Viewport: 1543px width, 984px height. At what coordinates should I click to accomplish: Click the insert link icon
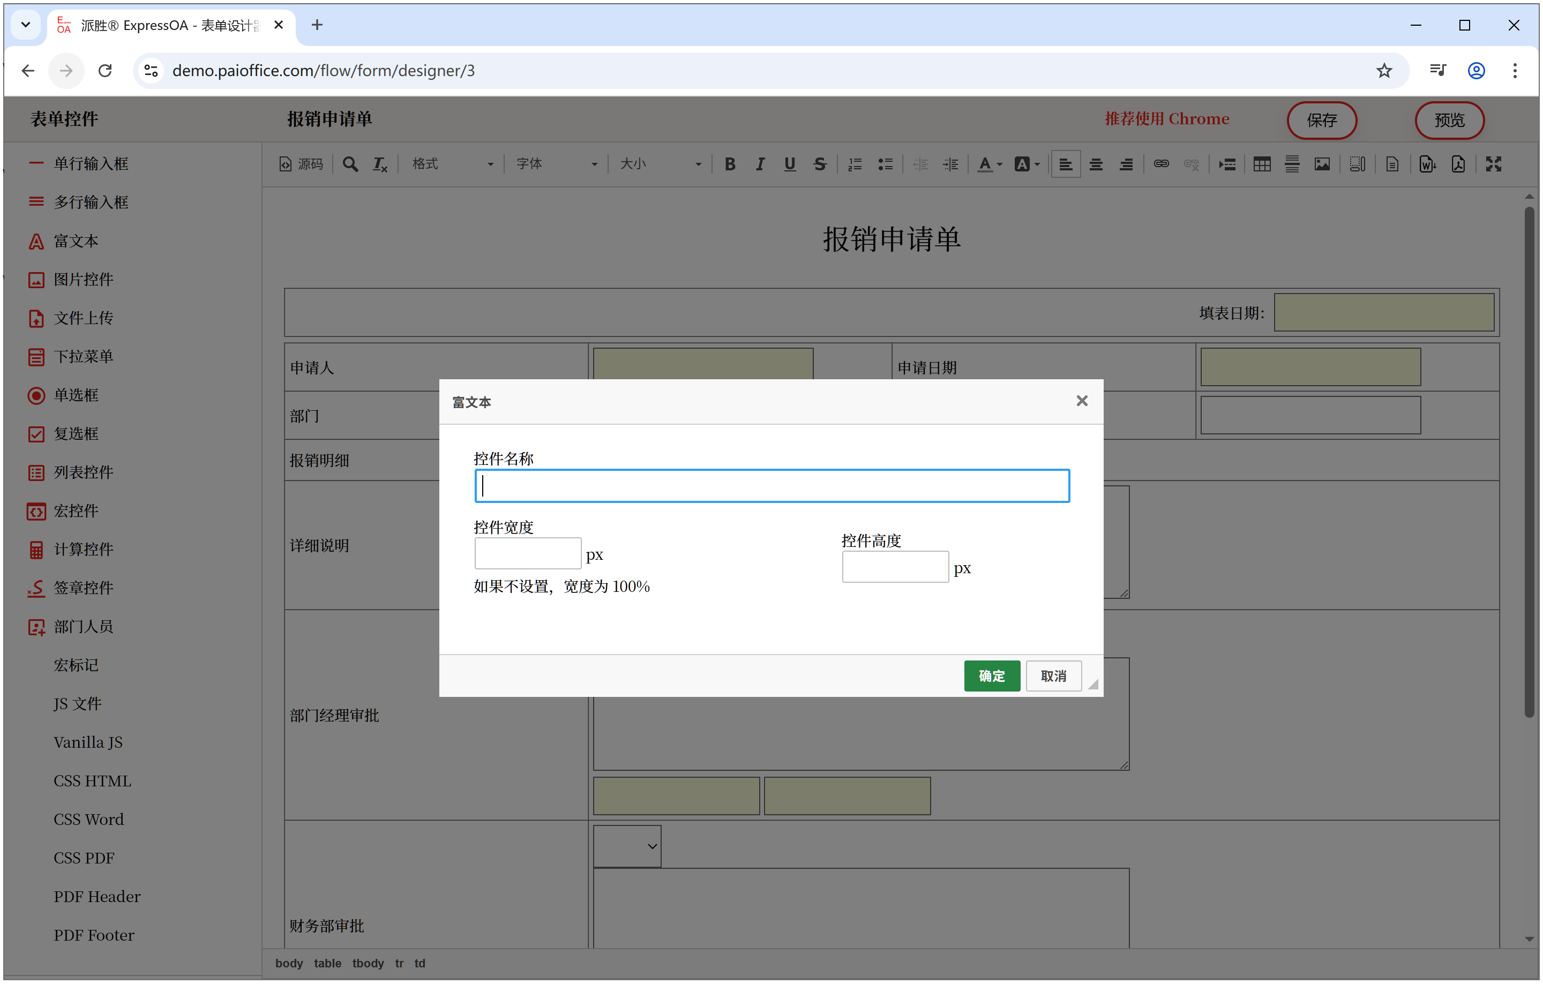click(1161, 164)
